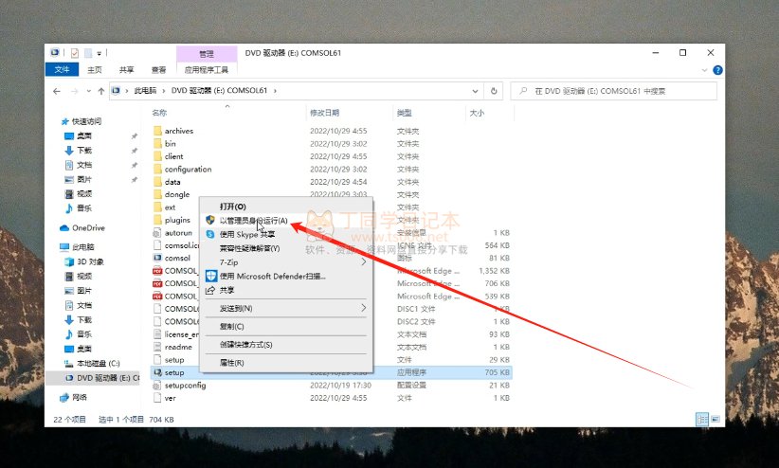Open the 发送到(N) submenu
Screen dimensions: 779x468
pos(286,308)
